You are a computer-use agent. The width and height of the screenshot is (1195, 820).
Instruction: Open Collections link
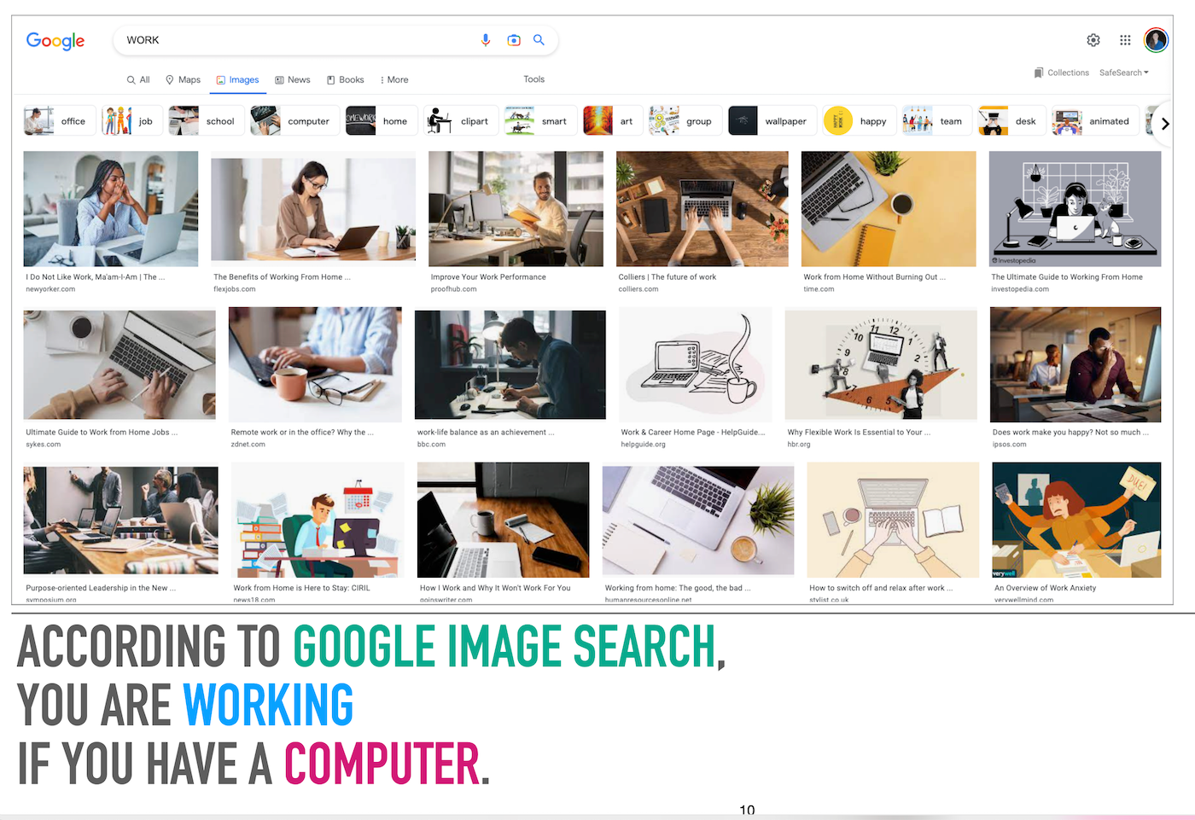1061,73
